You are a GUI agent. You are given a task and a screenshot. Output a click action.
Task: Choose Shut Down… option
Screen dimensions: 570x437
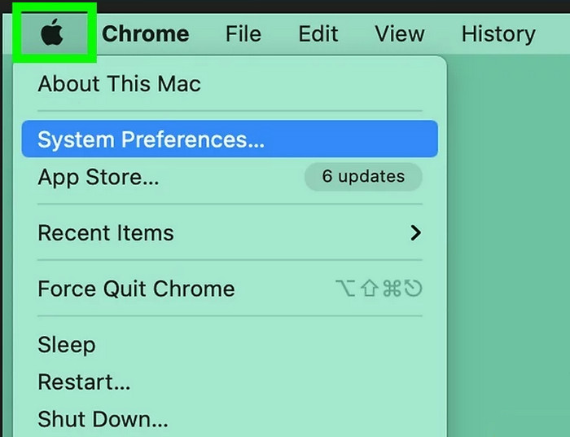pos(230,419)
